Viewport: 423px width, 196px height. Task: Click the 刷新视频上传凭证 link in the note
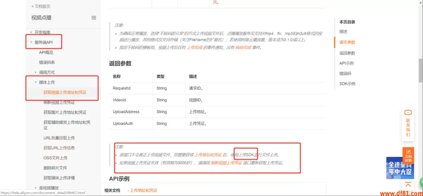point(226,163)
